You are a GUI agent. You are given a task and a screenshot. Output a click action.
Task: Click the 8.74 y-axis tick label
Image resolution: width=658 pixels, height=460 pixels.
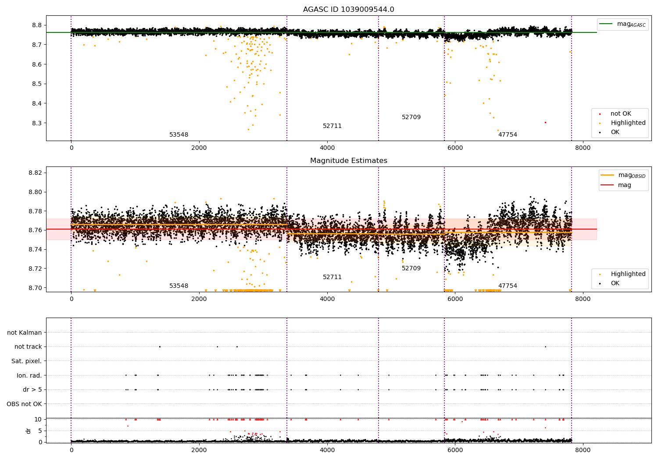coord(35,249)
